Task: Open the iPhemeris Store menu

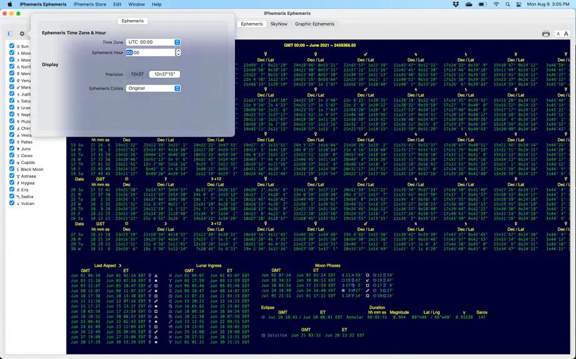Action: tap(89, 4)
